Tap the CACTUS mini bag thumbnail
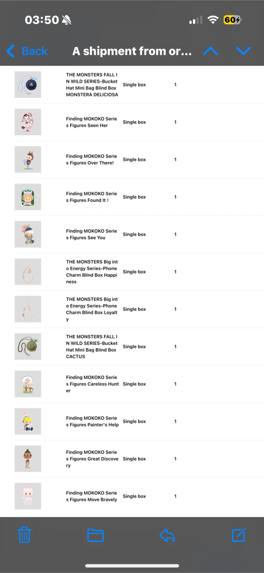Viewport: 264px width, 573px height. click(28, 346)
